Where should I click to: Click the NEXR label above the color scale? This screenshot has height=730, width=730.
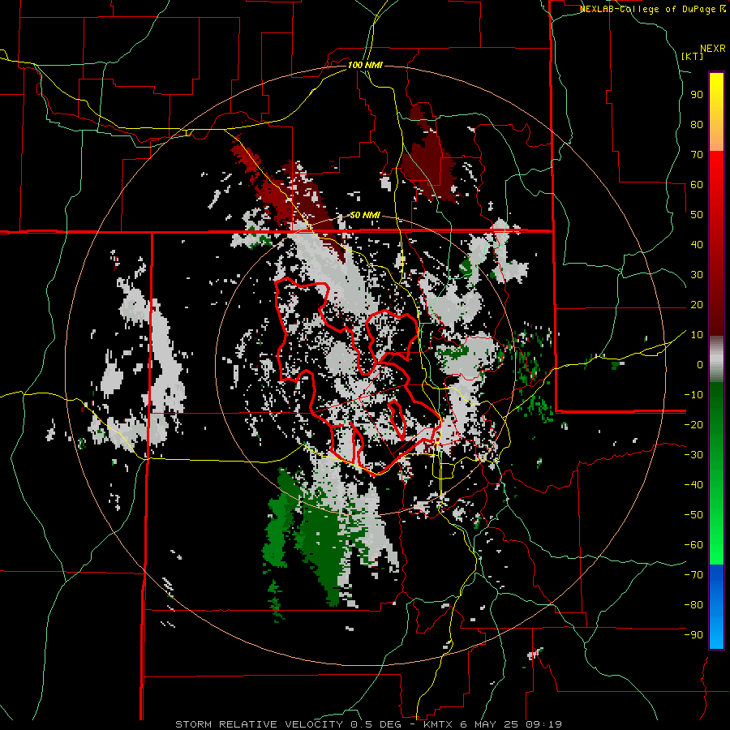tap(713, 49)
